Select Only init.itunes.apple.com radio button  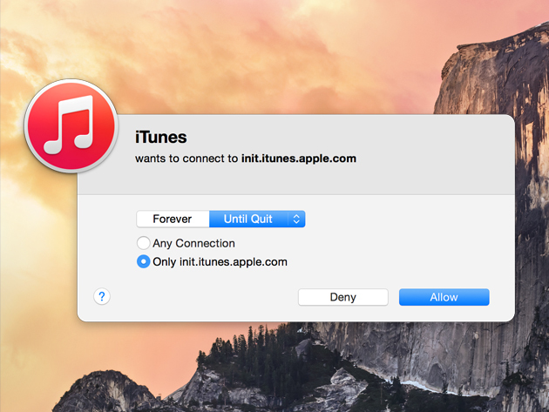coord(143,261)
